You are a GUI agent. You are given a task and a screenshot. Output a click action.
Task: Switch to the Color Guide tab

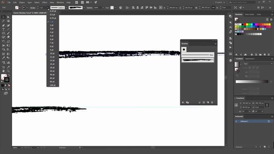[249, 14]
